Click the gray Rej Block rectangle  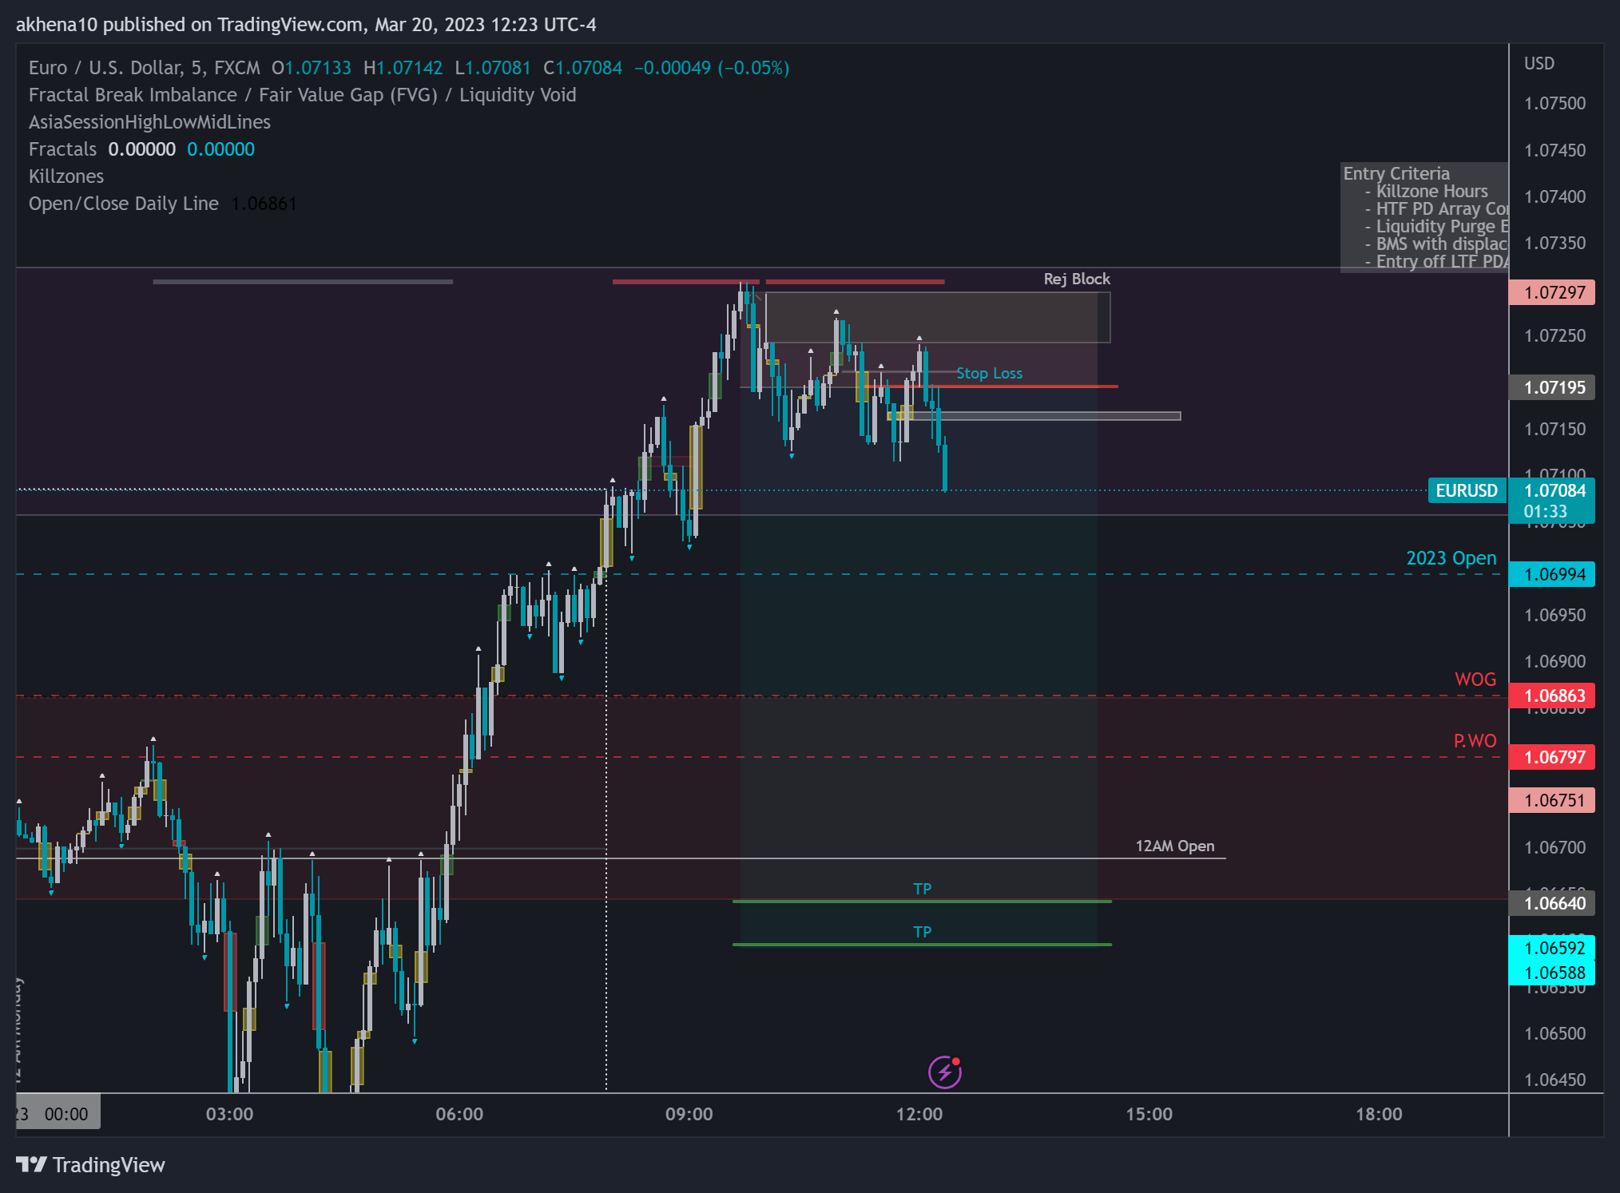tap(937, 318)
